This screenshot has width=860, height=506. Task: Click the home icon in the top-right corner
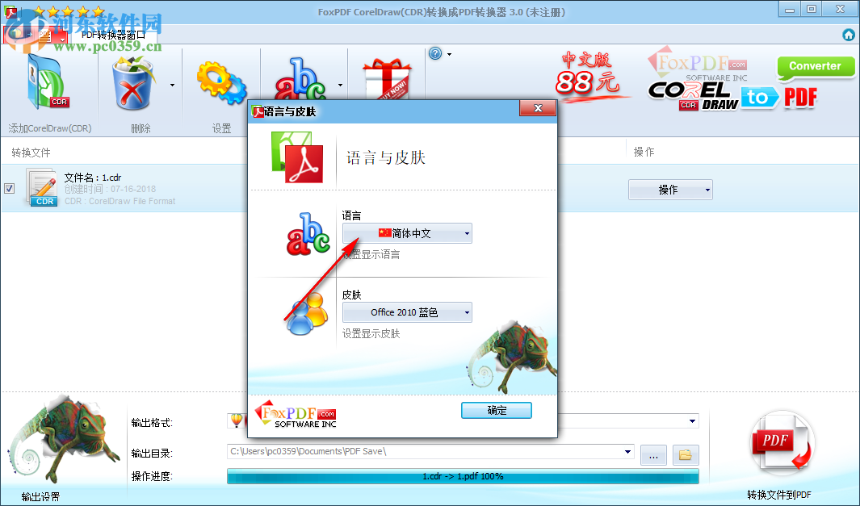(848, 35)
